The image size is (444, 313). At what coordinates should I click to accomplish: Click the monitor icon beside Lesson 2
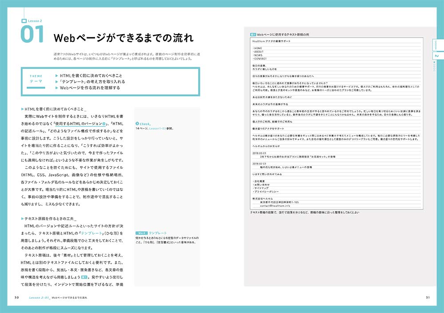24,21
